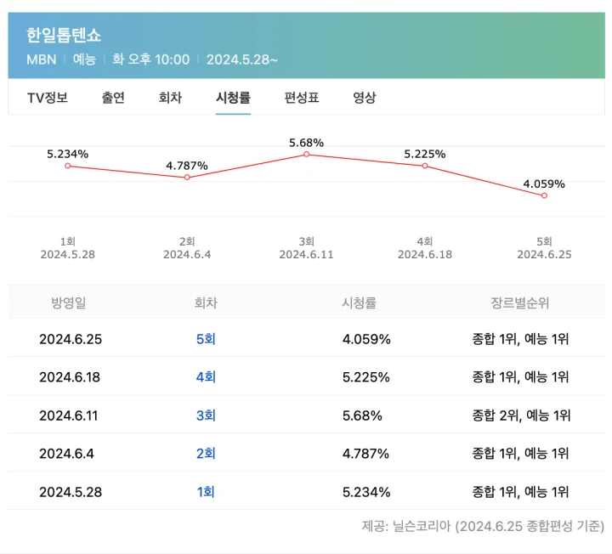Click the 5회 row ranking cell
Screen dimensions: 612x554
click(x=520, y=339)
